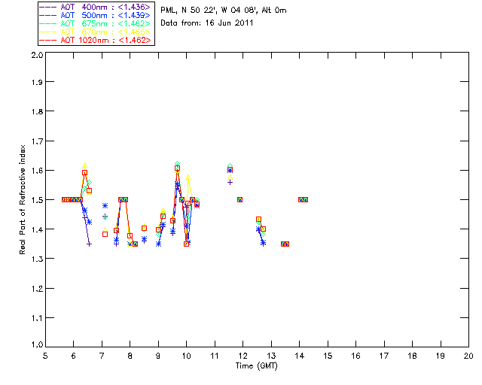Click the y-axis tick label 1.5

click(37, 200)
